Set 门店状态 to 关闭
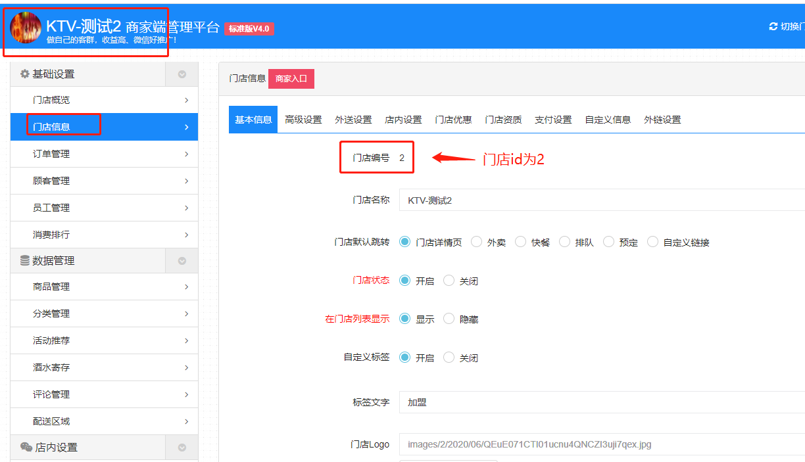805x462 pixels. coord(449,280)
